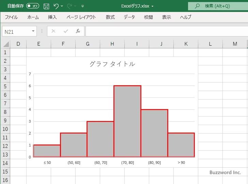Screen dimensions: 248x184
Task: Click the vertical axis value 0
Action: pos(30,157)
